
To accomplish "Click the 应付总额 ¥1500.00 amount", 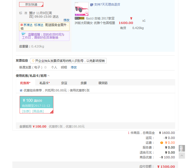I will [x=166, y=166].
